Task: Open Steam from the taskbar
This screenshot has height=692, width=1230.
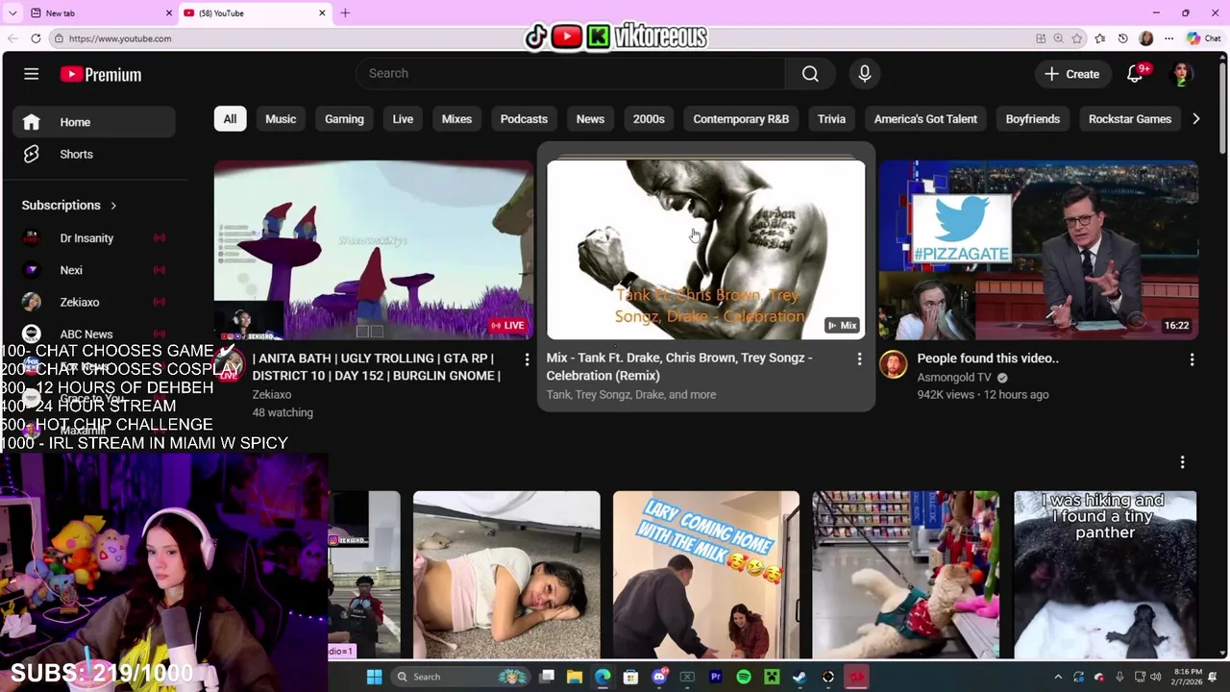Action: coord(799,678)
